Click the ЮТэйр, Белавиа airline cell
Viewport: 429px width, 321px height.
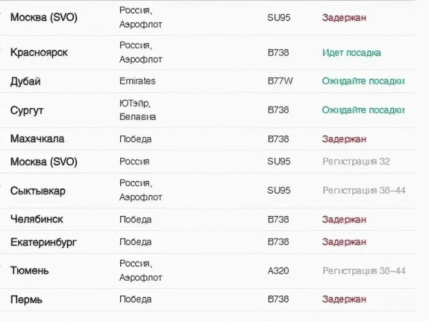tap(138, 110)
